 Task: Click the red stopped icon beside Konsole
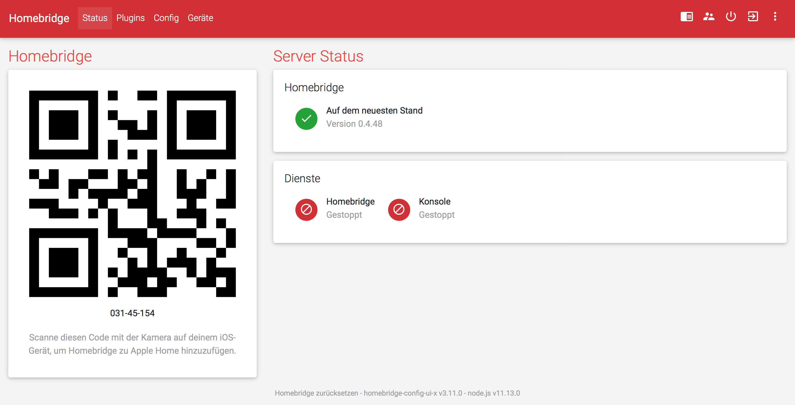point(399,210)
